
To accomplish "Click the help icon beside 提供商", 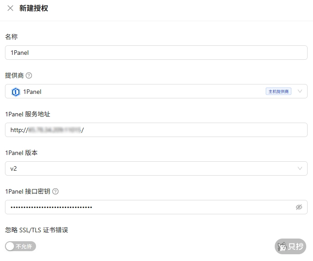I will click(x=29, y=75).
